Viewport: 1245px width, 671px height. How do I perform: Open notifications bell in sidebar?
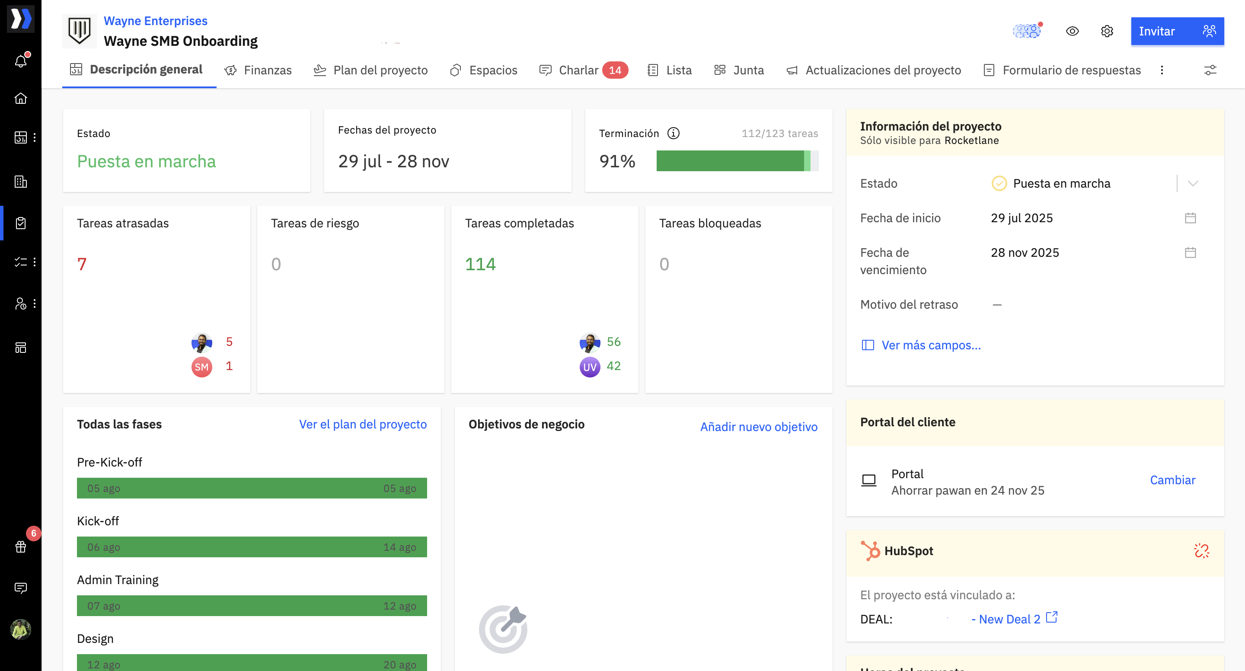[x=21, y=61]
